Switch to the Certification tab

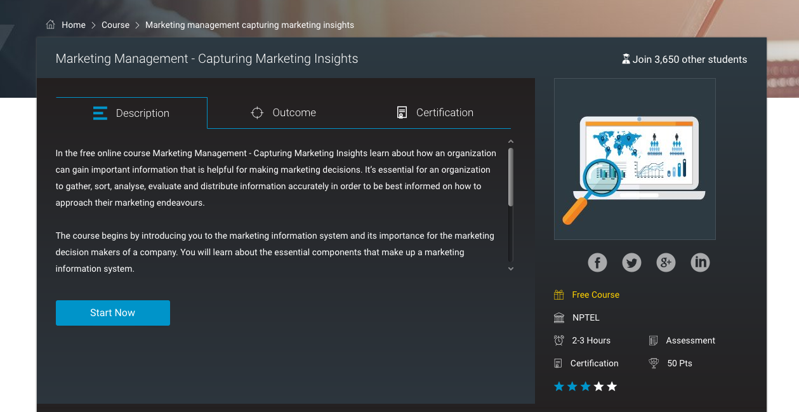point(435,112)
